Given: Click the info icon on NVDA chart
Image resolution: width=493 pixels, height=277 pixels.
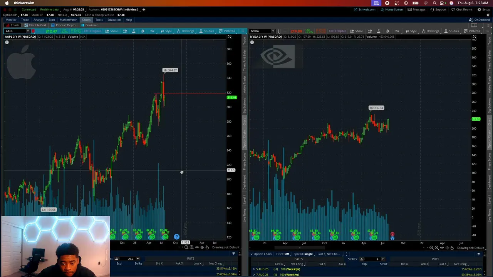Looking at the screenshot, I should [x=252, y=42].
